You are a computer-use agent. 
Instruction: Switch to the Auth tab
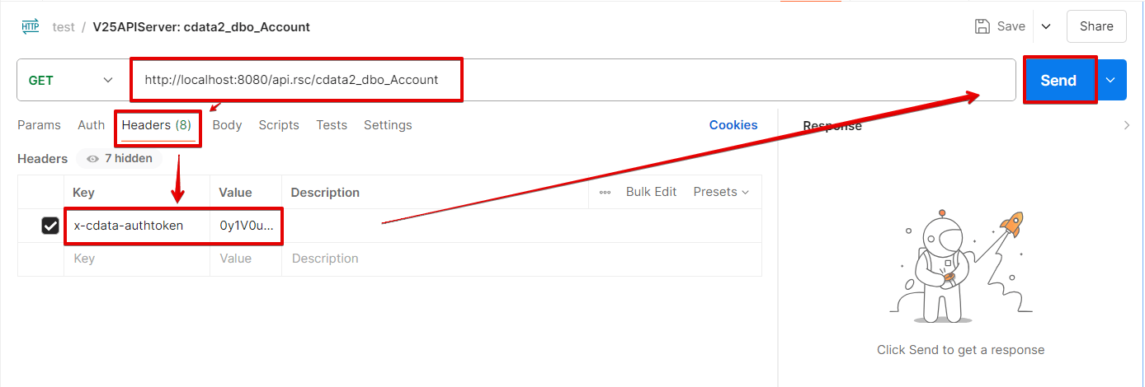coord(91,125)
